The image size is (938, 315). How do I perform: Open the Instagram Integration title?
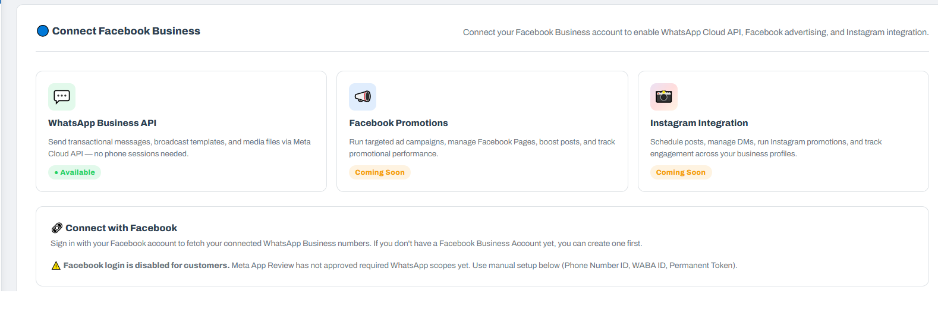point(699,123)
